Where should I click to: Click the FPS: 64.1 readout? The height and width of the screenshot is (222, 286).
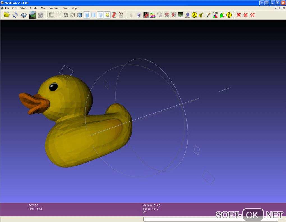click(x=35, y=209)
